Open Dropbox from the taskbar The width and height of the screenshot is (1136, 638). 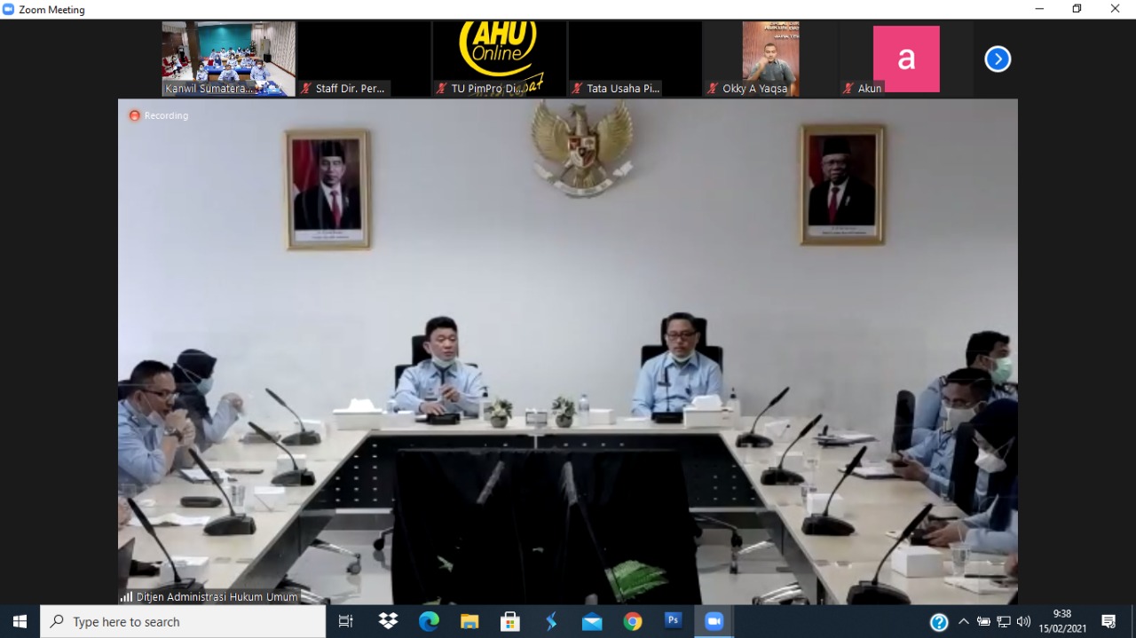pyautogui.click(x=388, y=622)
